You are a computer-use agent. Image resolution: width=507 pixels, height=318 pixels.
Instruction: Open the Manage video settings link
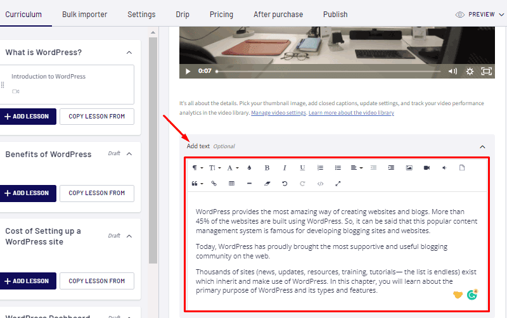coord(278,113)
